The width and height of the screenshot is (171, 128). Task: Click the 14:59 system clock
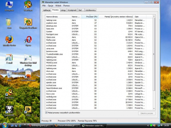click(x=166, y=126)
